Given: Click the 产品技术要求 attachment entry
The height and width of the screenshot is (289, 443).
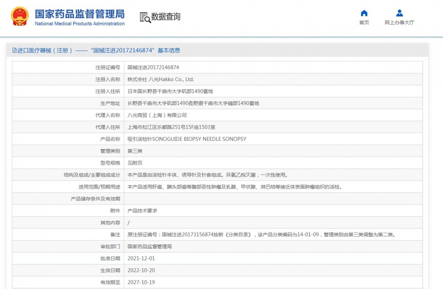Looking at the screenshot, I should [142, 211].
